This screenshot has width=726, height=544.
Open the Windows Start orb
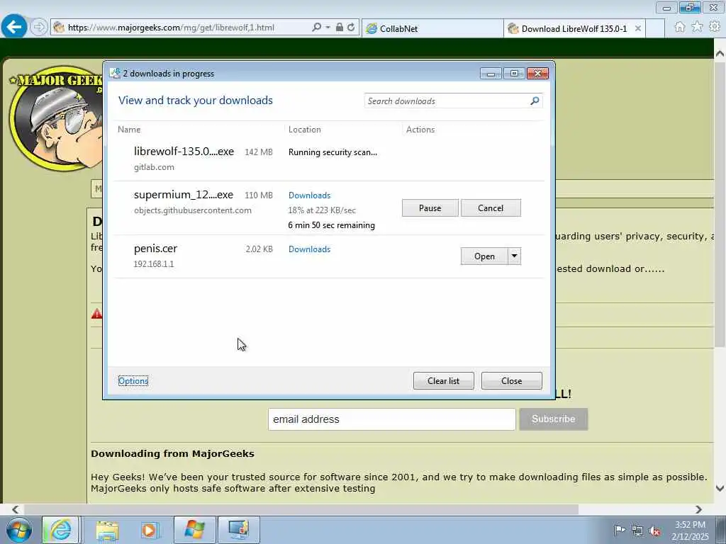(x=19, y=530)
